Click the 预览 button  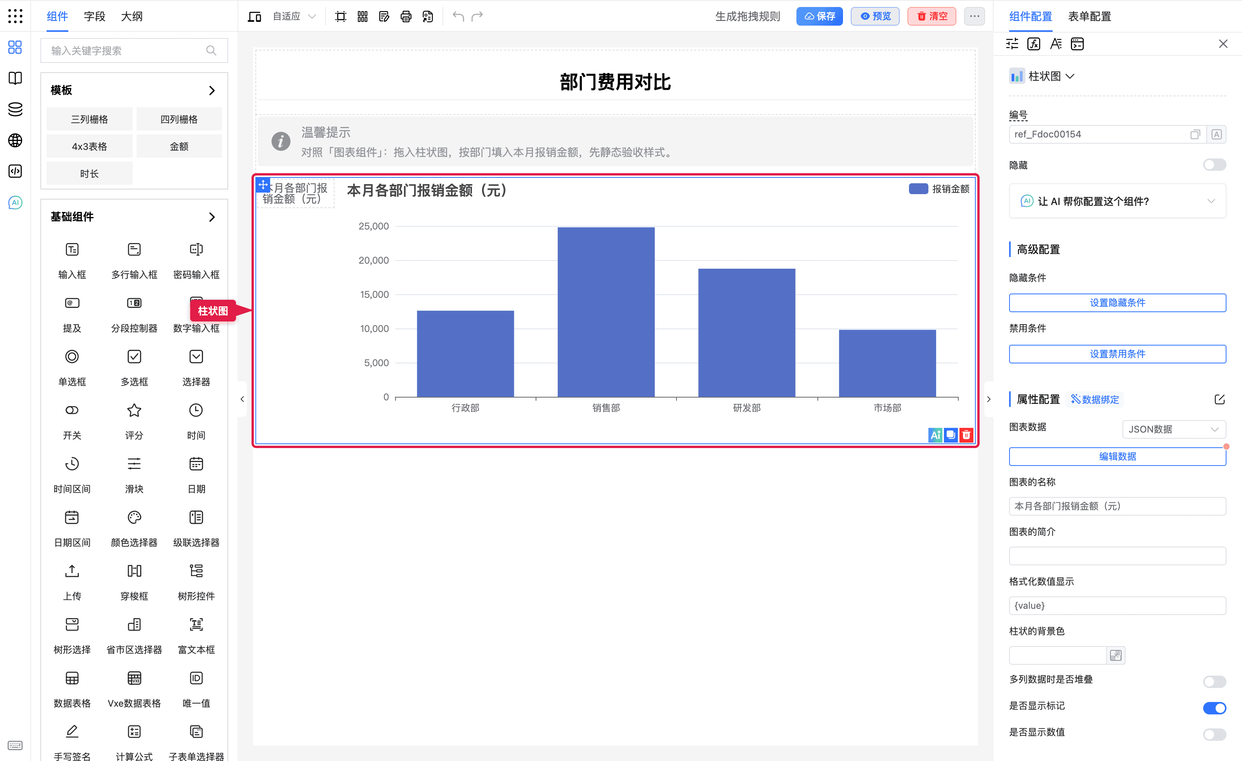click(x=875, y=17)
